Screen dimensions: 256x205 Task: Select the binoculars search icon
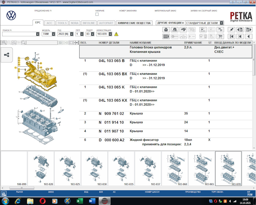pos(183,29)
